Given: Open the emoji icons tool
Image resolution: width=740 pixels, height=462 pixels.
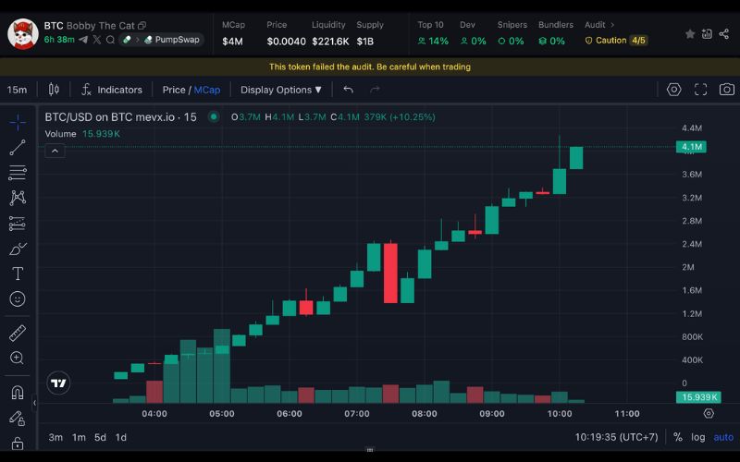Looking at the screenshot, I should (18, 298).
